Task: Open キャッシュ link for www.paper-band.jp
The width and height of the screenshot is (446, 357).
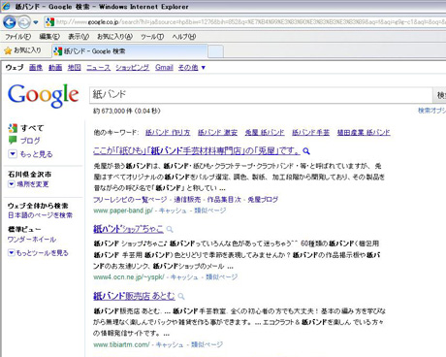Action: (173, 211)
